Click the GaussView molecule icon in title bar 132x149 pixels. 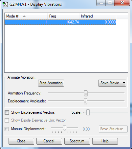tap(5, 4)
